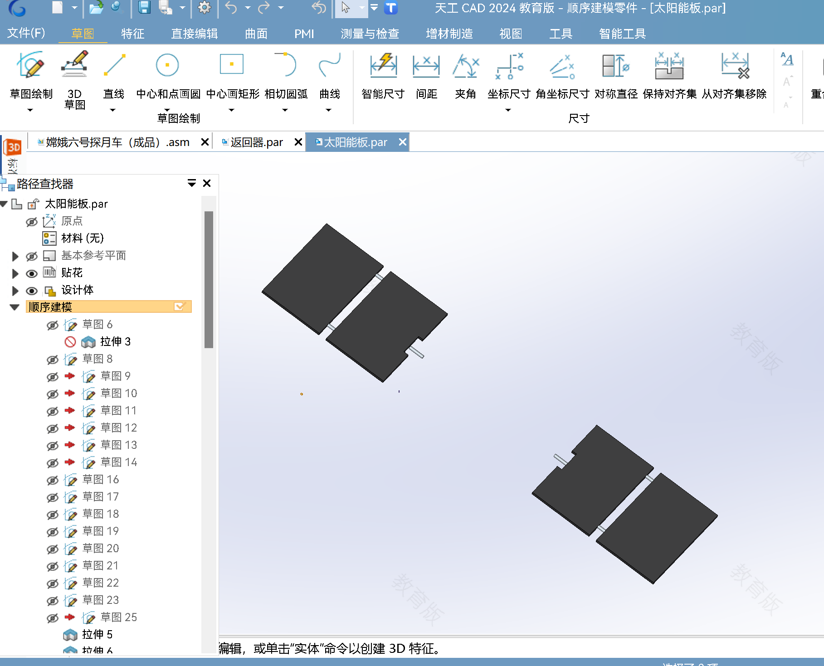Switch to the 特征 ribbon tab

click(133, 34)
